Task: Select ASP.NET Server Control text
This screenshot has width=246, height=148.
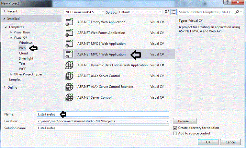Action: click(x=95, y=97)
